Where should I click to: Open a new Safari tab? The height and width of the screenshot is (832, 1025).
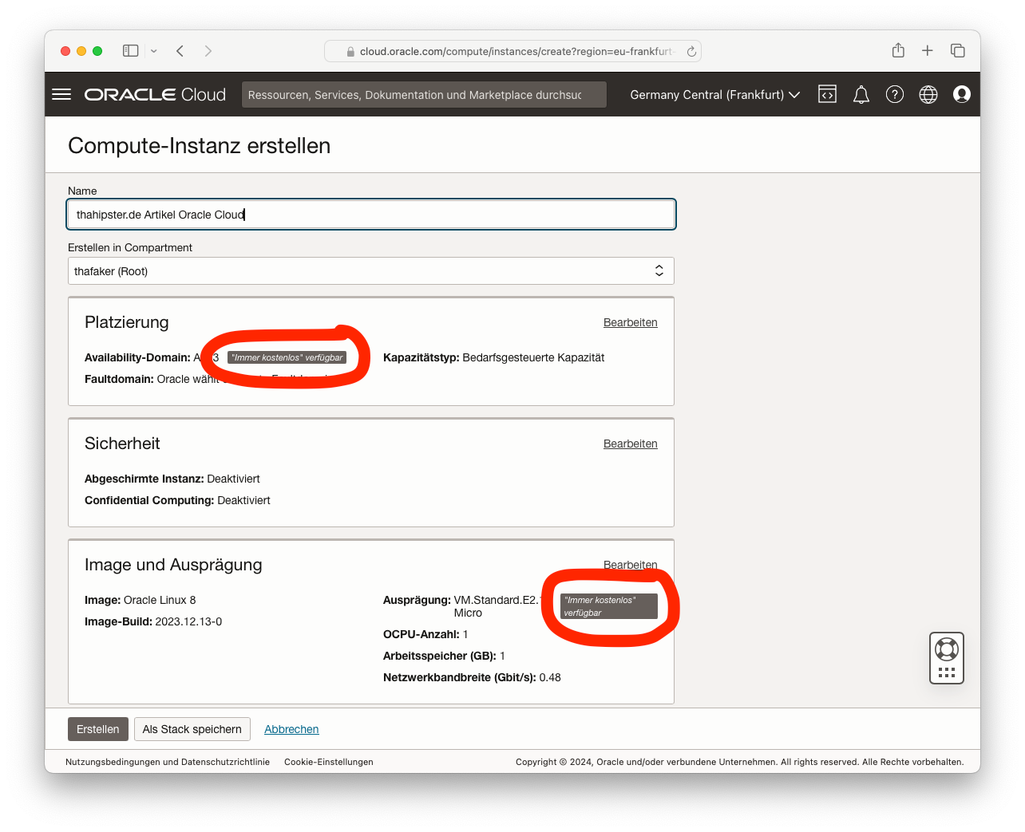pyautogui.click(x=927, y=51)
